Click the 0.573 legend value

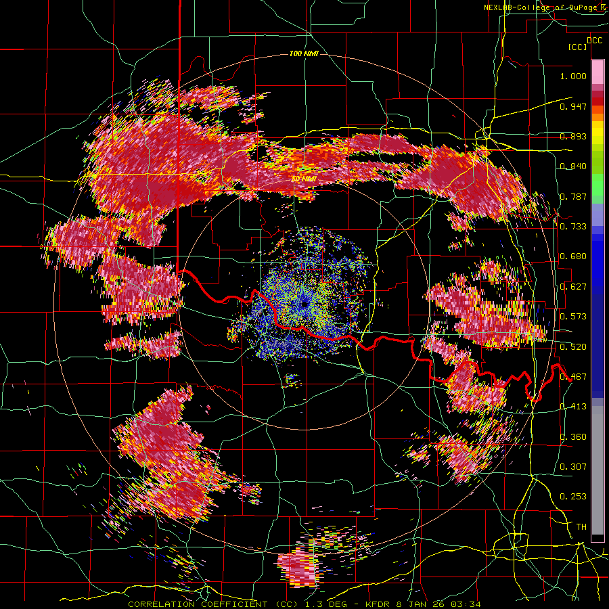click(573, 317)
